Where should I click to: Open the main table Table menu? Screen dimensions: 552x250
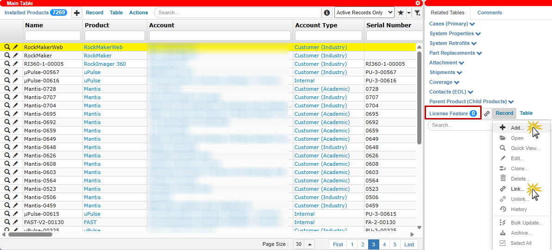click(x=116, y=12)
